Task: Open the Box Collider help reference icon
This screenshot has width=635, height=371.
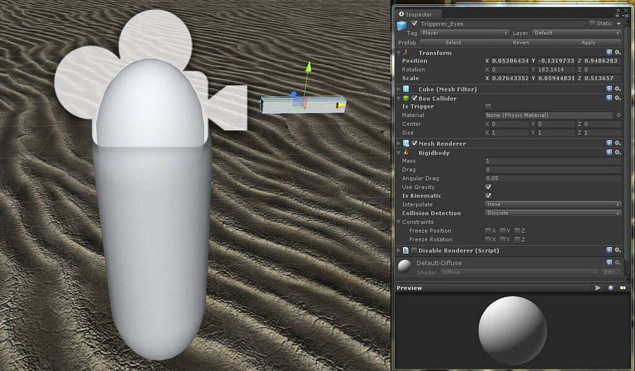Action: pyautogui.click(x=608, y=97)
